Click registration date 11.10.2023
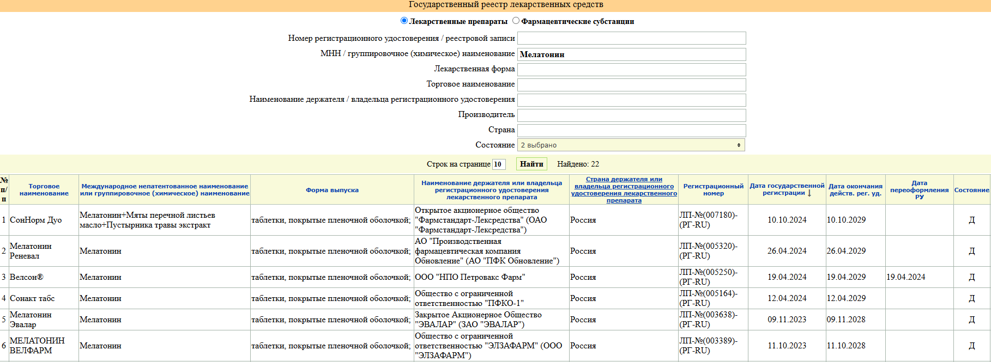The image size is (991, 362). tap(787, 346)
